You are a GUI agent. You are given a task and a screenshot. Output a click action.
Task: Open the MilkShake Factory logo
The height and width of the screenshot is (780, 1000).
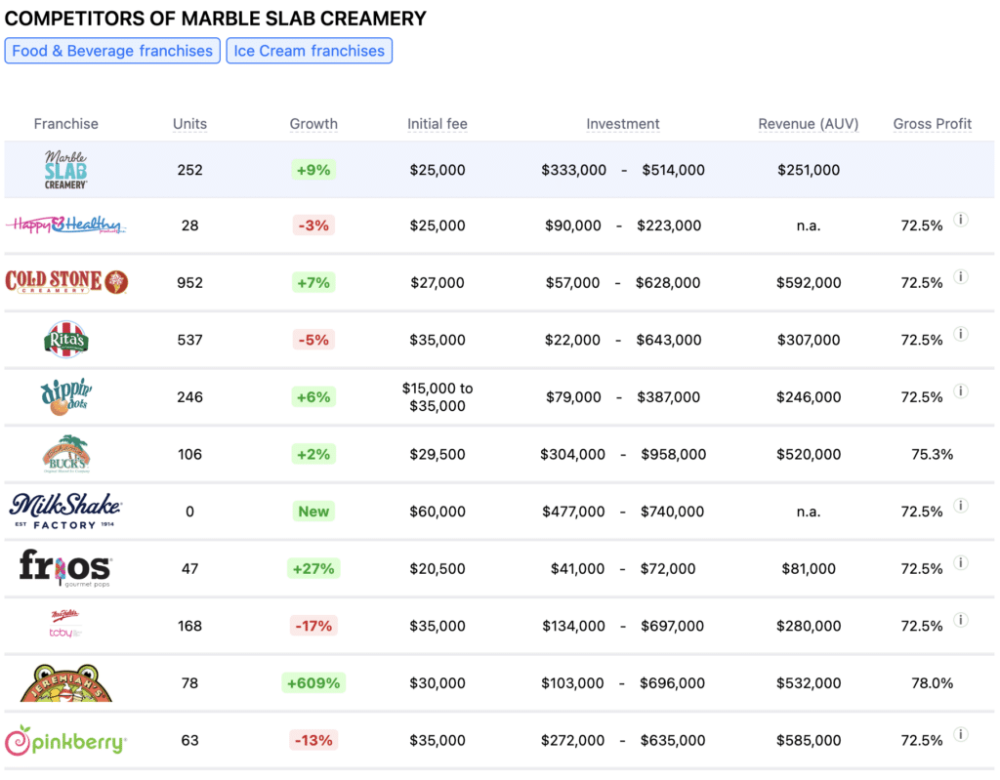(65, 512)
